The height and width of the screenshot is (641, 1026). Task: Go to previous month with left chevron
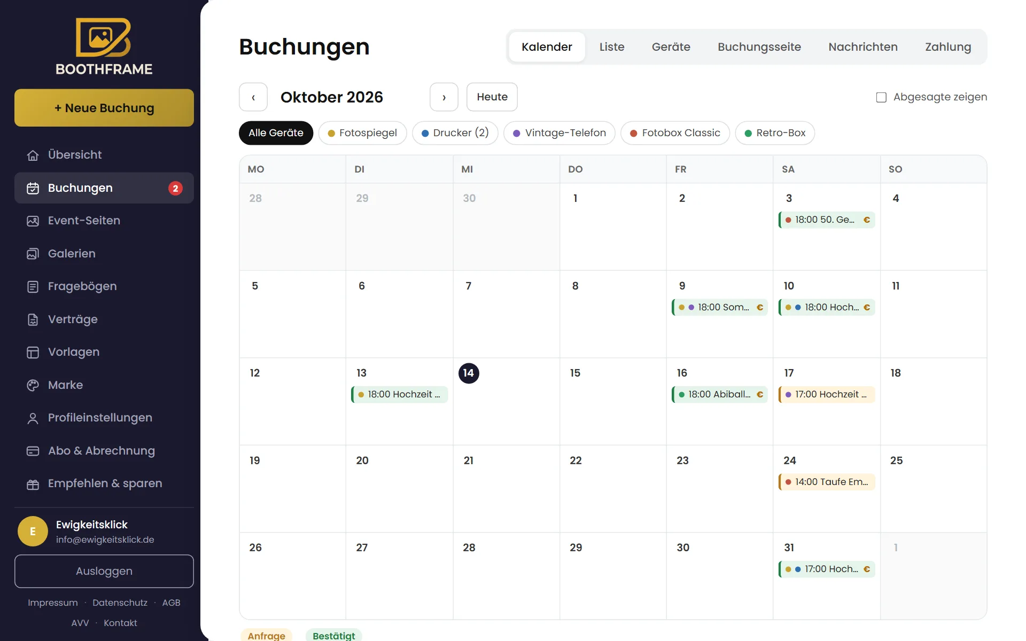pos(253,97)
